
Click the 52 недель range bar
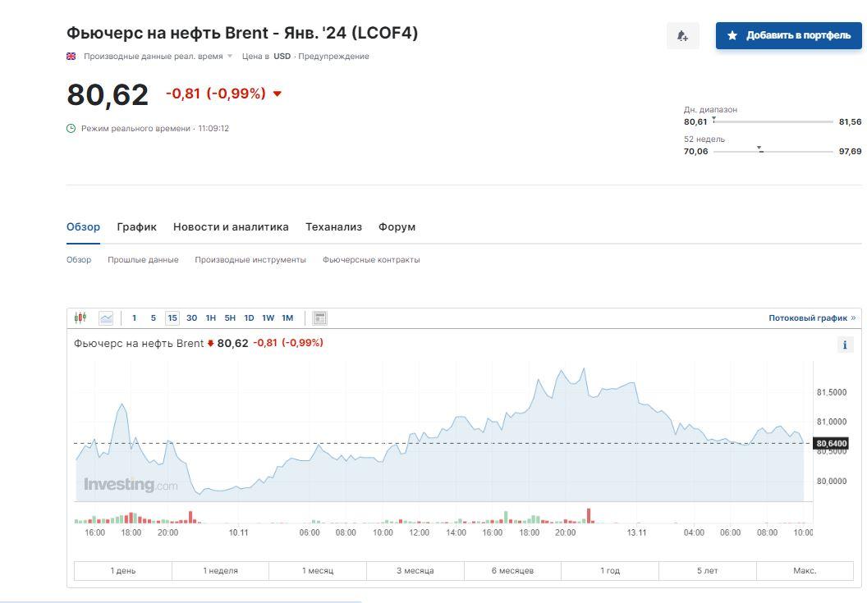(773, 151)
